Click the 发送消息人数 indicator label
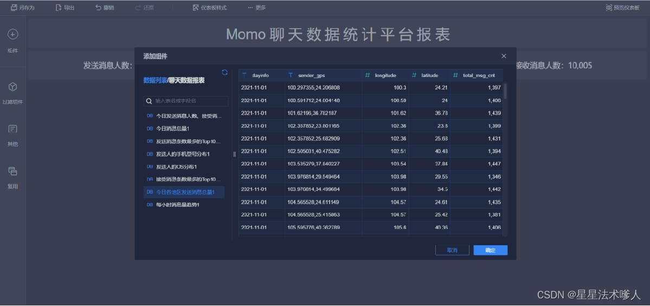The width and height of the screenshot is (650, 306). click(108, 65)
